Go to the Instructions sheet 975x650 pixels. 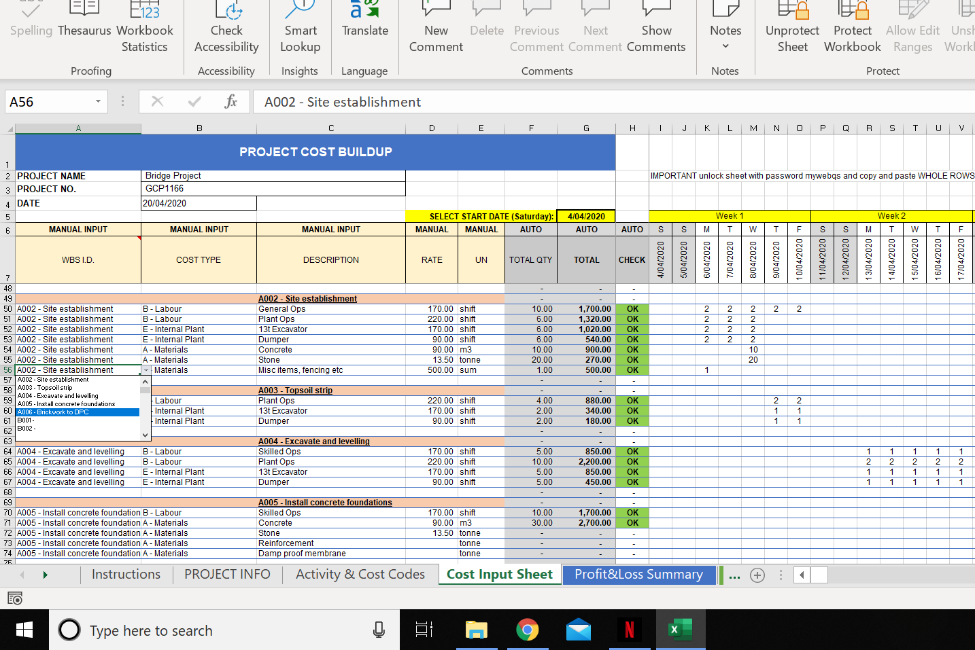pyautogui.click(x=126, y=575)
